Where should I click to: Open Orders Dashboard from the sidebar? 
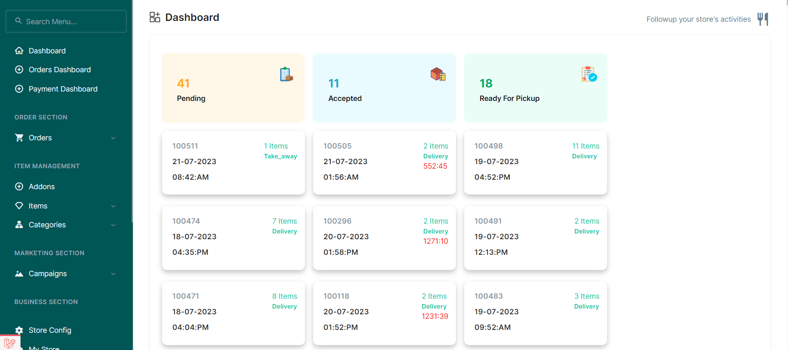pyautogui.click(x=60, y=70)
